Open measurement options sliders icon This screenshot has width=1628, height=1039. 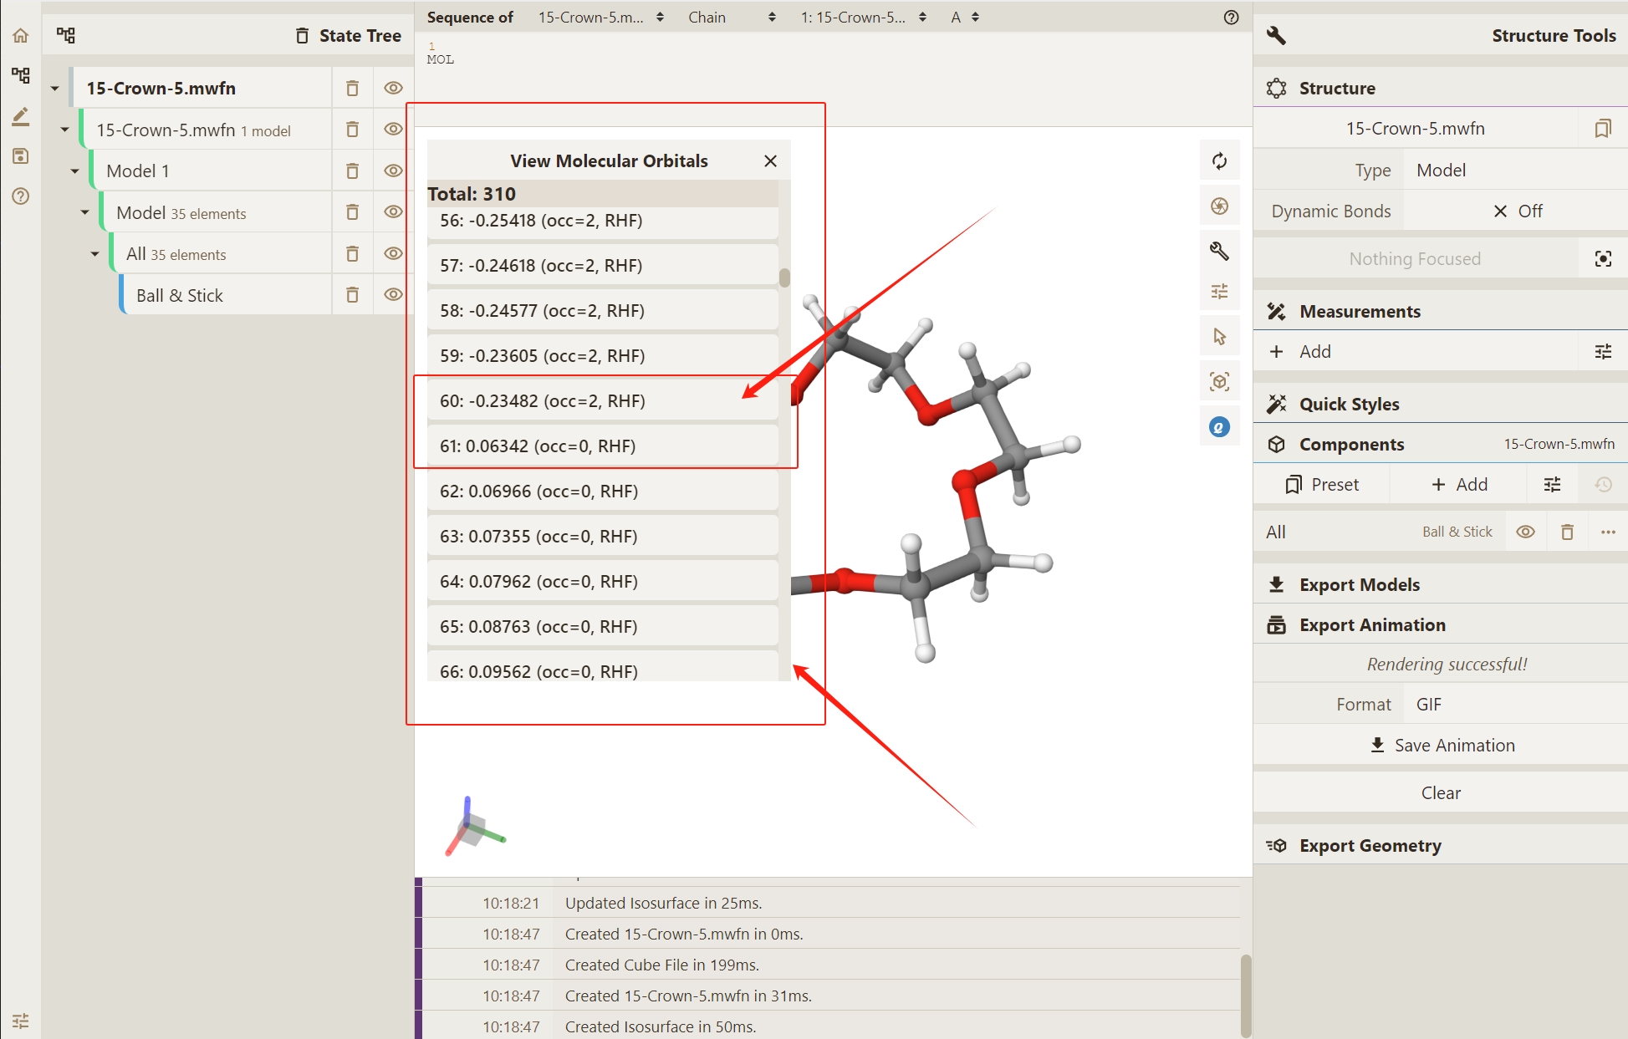tap(1602, 352)
